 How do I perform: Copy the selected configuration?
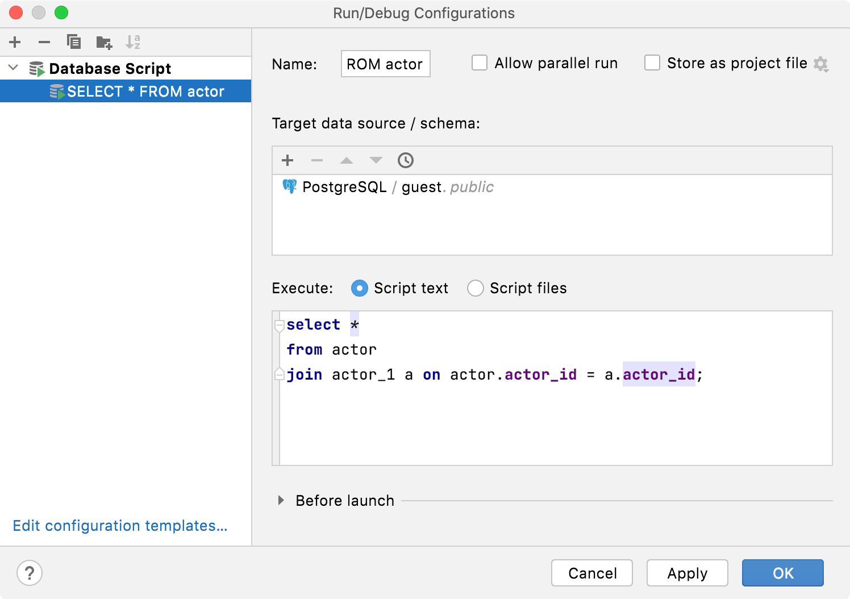tap(73, 41)
